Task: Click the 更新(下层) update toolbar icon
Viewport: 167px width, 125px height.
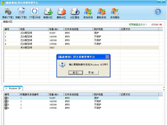Action: click(8, 11)
